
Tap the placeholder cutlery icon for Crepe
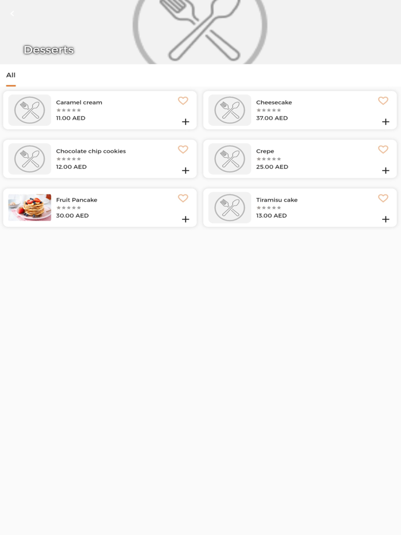(229, 159)
